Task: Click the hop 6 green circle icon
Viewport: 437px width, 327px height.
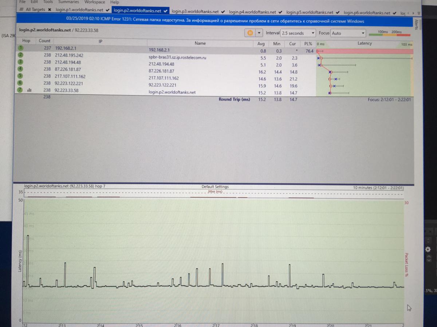Action: pos(20,83)
